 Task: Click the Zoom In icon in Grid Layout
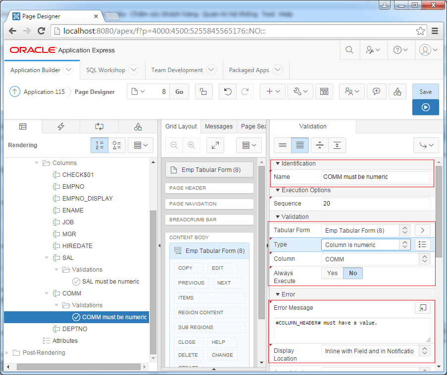point(191,145)
